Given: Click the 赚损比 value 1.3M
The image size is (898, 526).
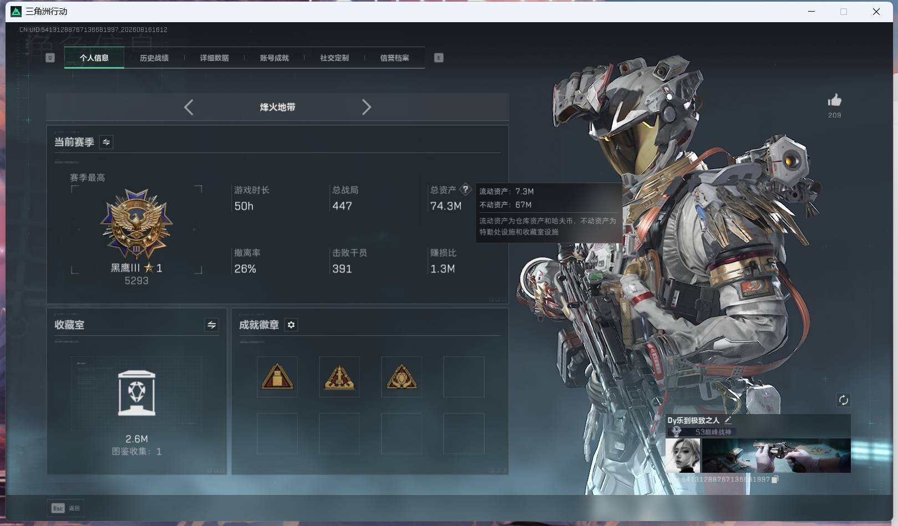Looking at the screenshot, I should pyautogui.click(x=443, y=269).
